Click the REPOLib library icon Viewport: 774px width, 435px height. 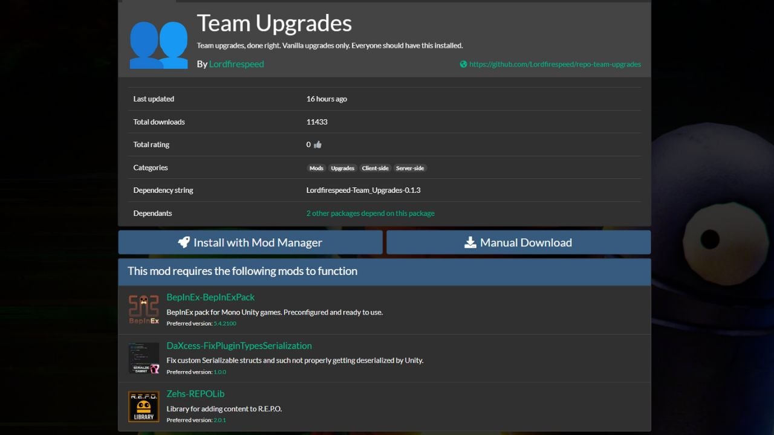tap(144, 406)
